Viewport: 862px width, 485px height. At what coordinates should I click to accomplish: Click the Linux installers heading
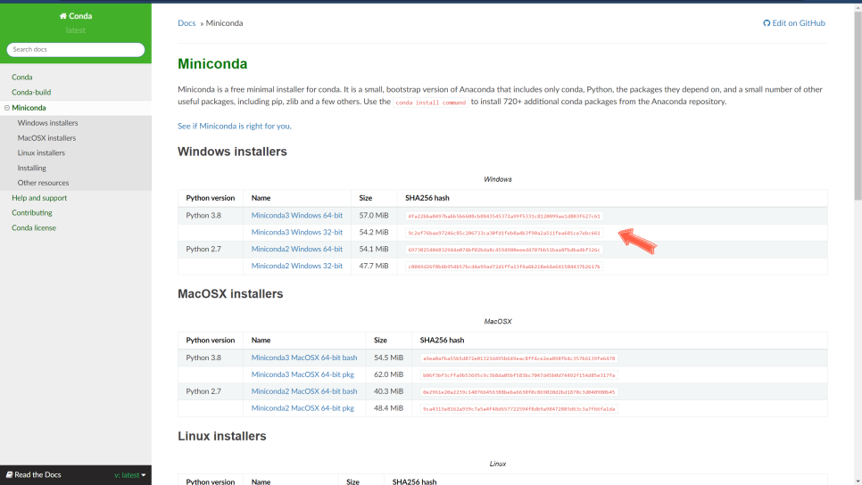click(x=221, y=436)
